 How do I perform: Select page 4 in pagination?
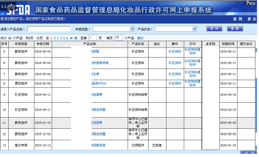click(x=61, y=38)
